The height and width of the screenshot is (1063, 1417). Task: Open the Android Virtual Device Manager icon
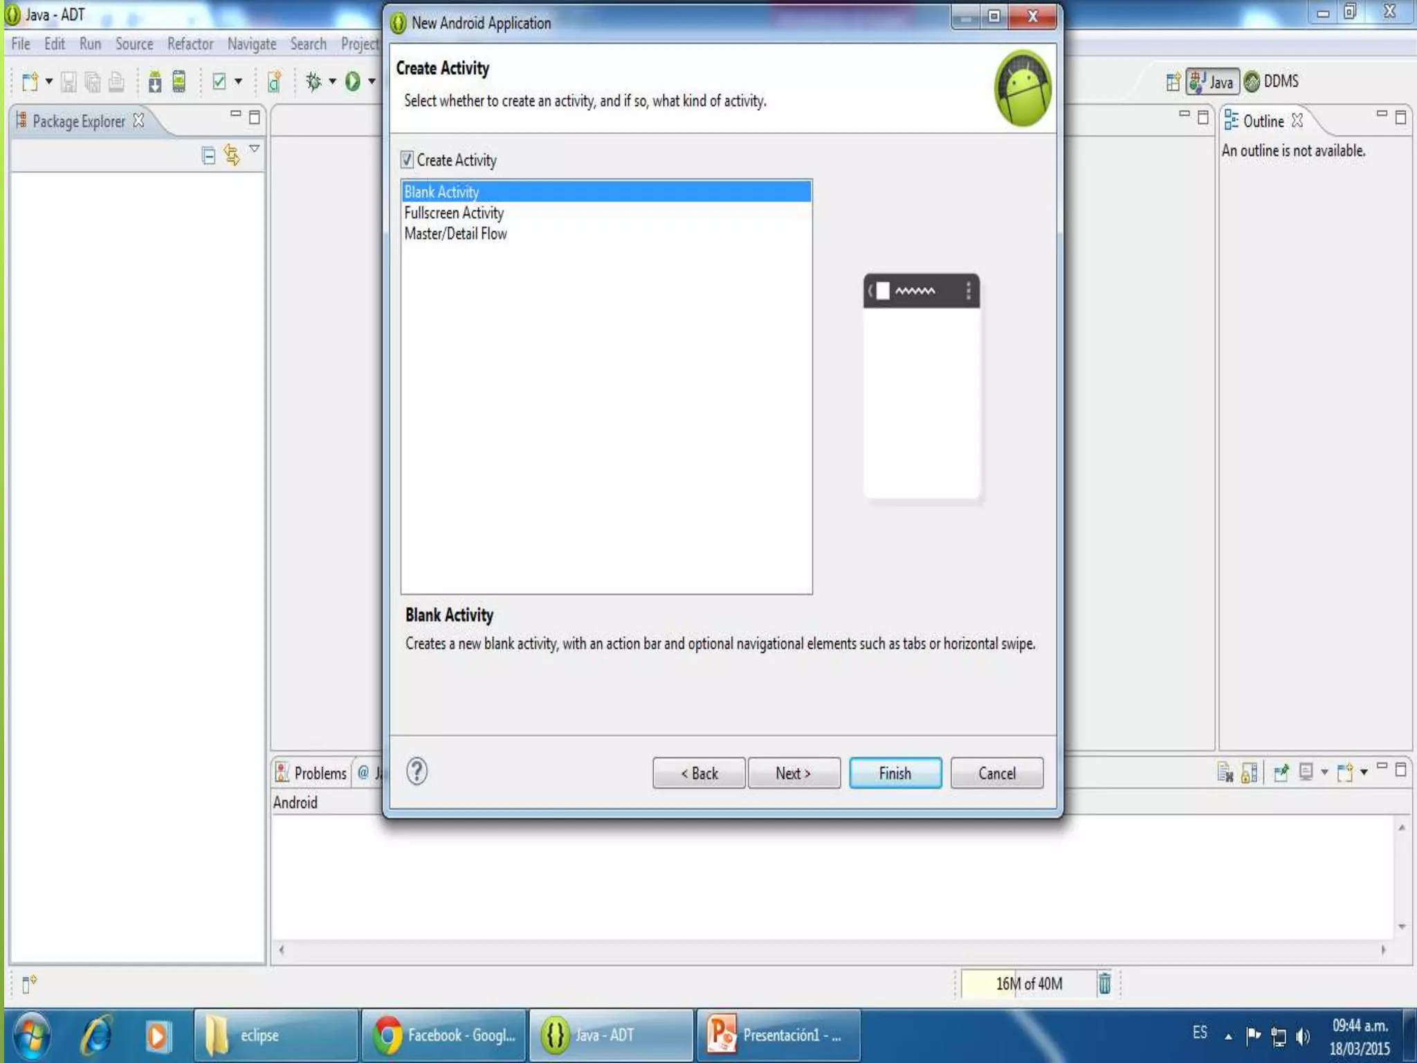point(179,82)
